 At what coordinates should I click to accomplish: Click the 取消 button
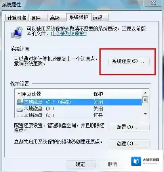(113, 164)
